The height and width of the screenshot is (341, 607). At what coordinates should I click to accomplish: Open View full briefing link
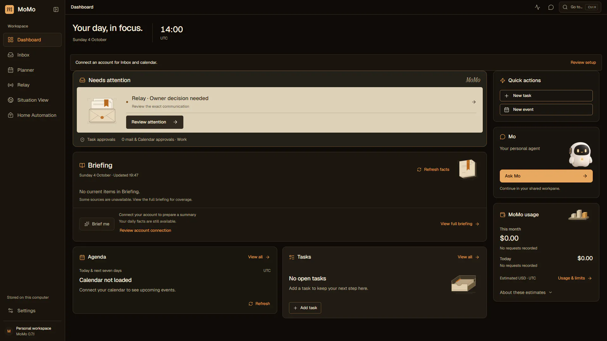point(460,224)
